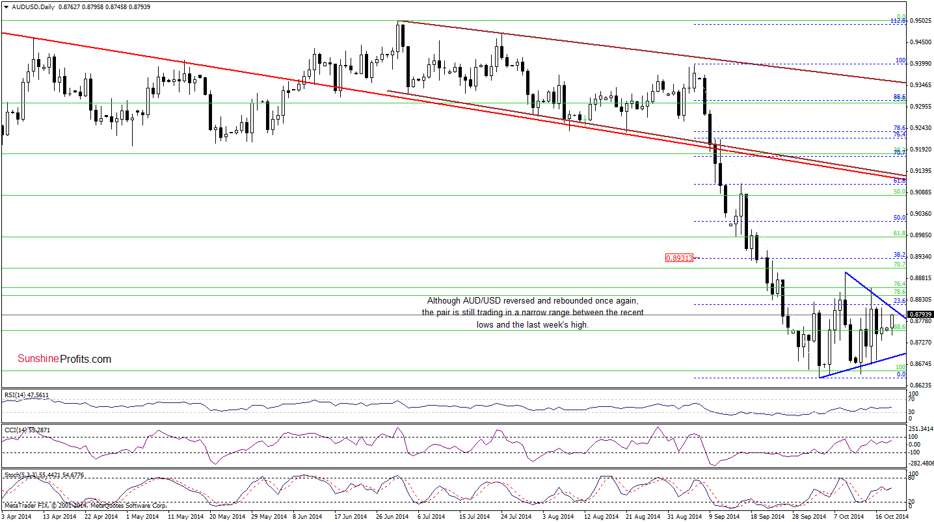Click the 70.7 Fibonacci level label
The height and width of the screenshot is (522, 934).
click(x=900, y=265)
